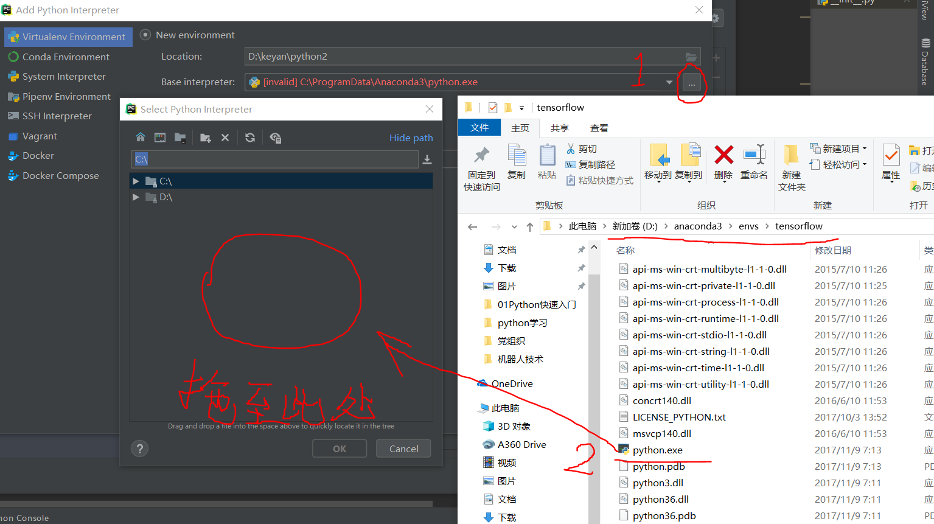Select python.exe in the Explorer file list
This screenshot has height=524, width=934.
tap(657, 450)
